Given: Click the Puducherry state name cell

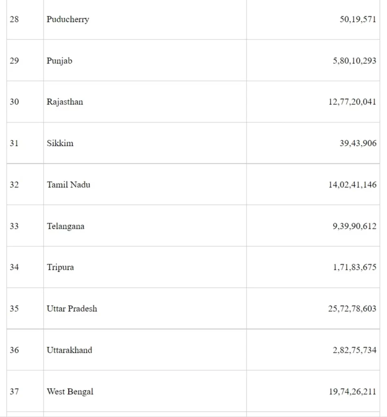Looking at the screenshot, I should (68, 20).
